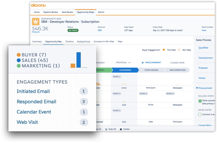This screenshot has width=217, height=143.
Task: Click the akoonu logo
Action: pos(38,5)
